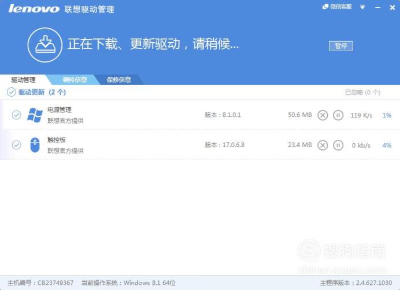View ignored drivers 已忽略 (0 个)

(362, 92)
